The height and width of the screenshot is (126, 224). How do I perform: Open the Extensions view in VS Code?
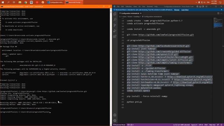(115, 36)
